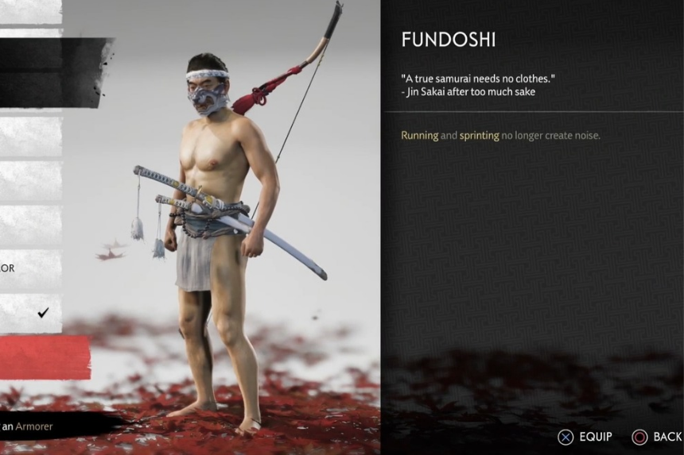Choose the red brush-stroke menu entry
This screenshot has height=455, width=684.
click(45, 358)
